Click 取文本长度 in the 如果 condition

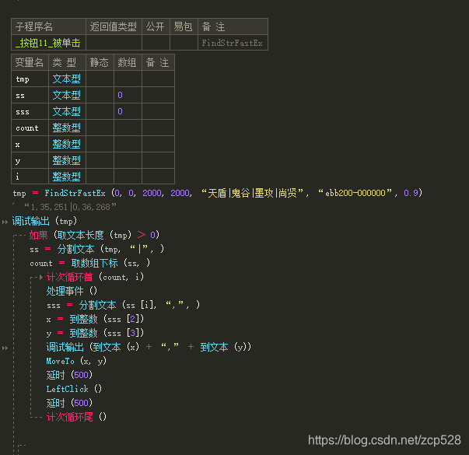pyautogui.click(x=80, y=235)
